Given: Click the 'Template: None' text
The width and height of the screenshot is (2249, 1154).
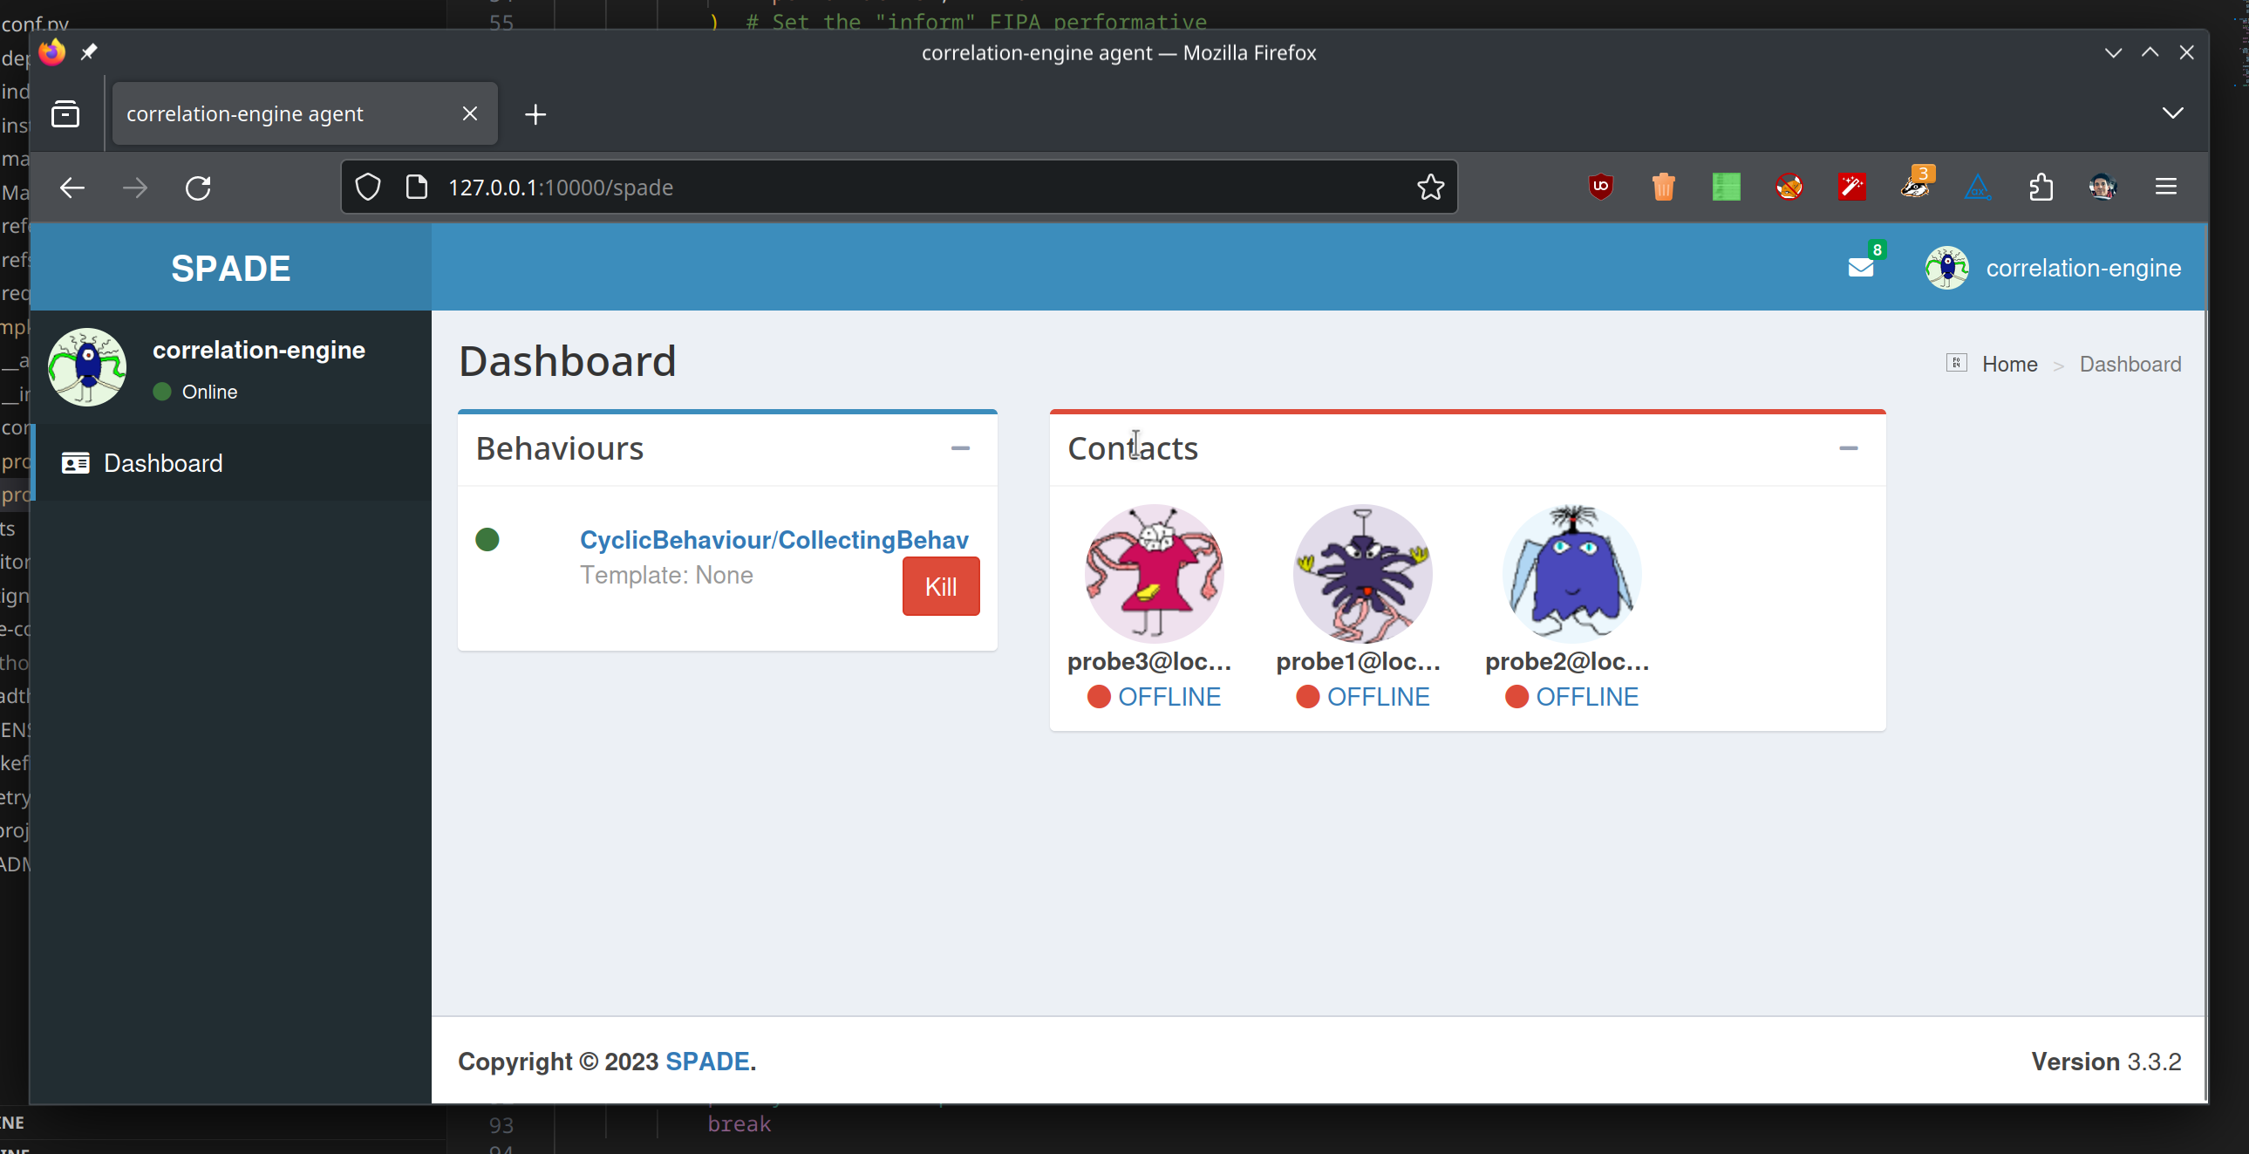Looking at the screenshot, I should (666, 575).
